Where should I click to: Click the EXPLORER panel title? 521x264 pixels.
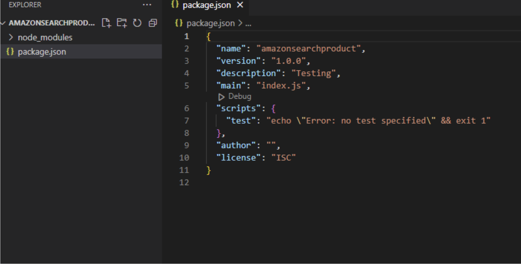click(x=25, y=5)
